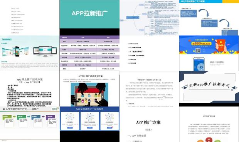Click the QR code on the 666 banner
This screenshot has height=142, width=239.
click(x=198, y=51)
